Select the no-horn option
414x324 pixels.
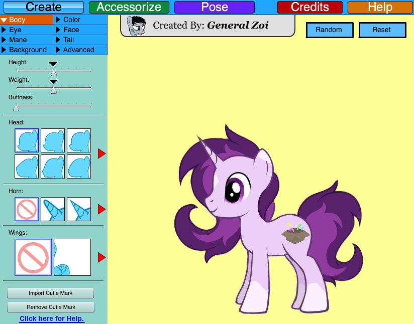pos(27,209)
